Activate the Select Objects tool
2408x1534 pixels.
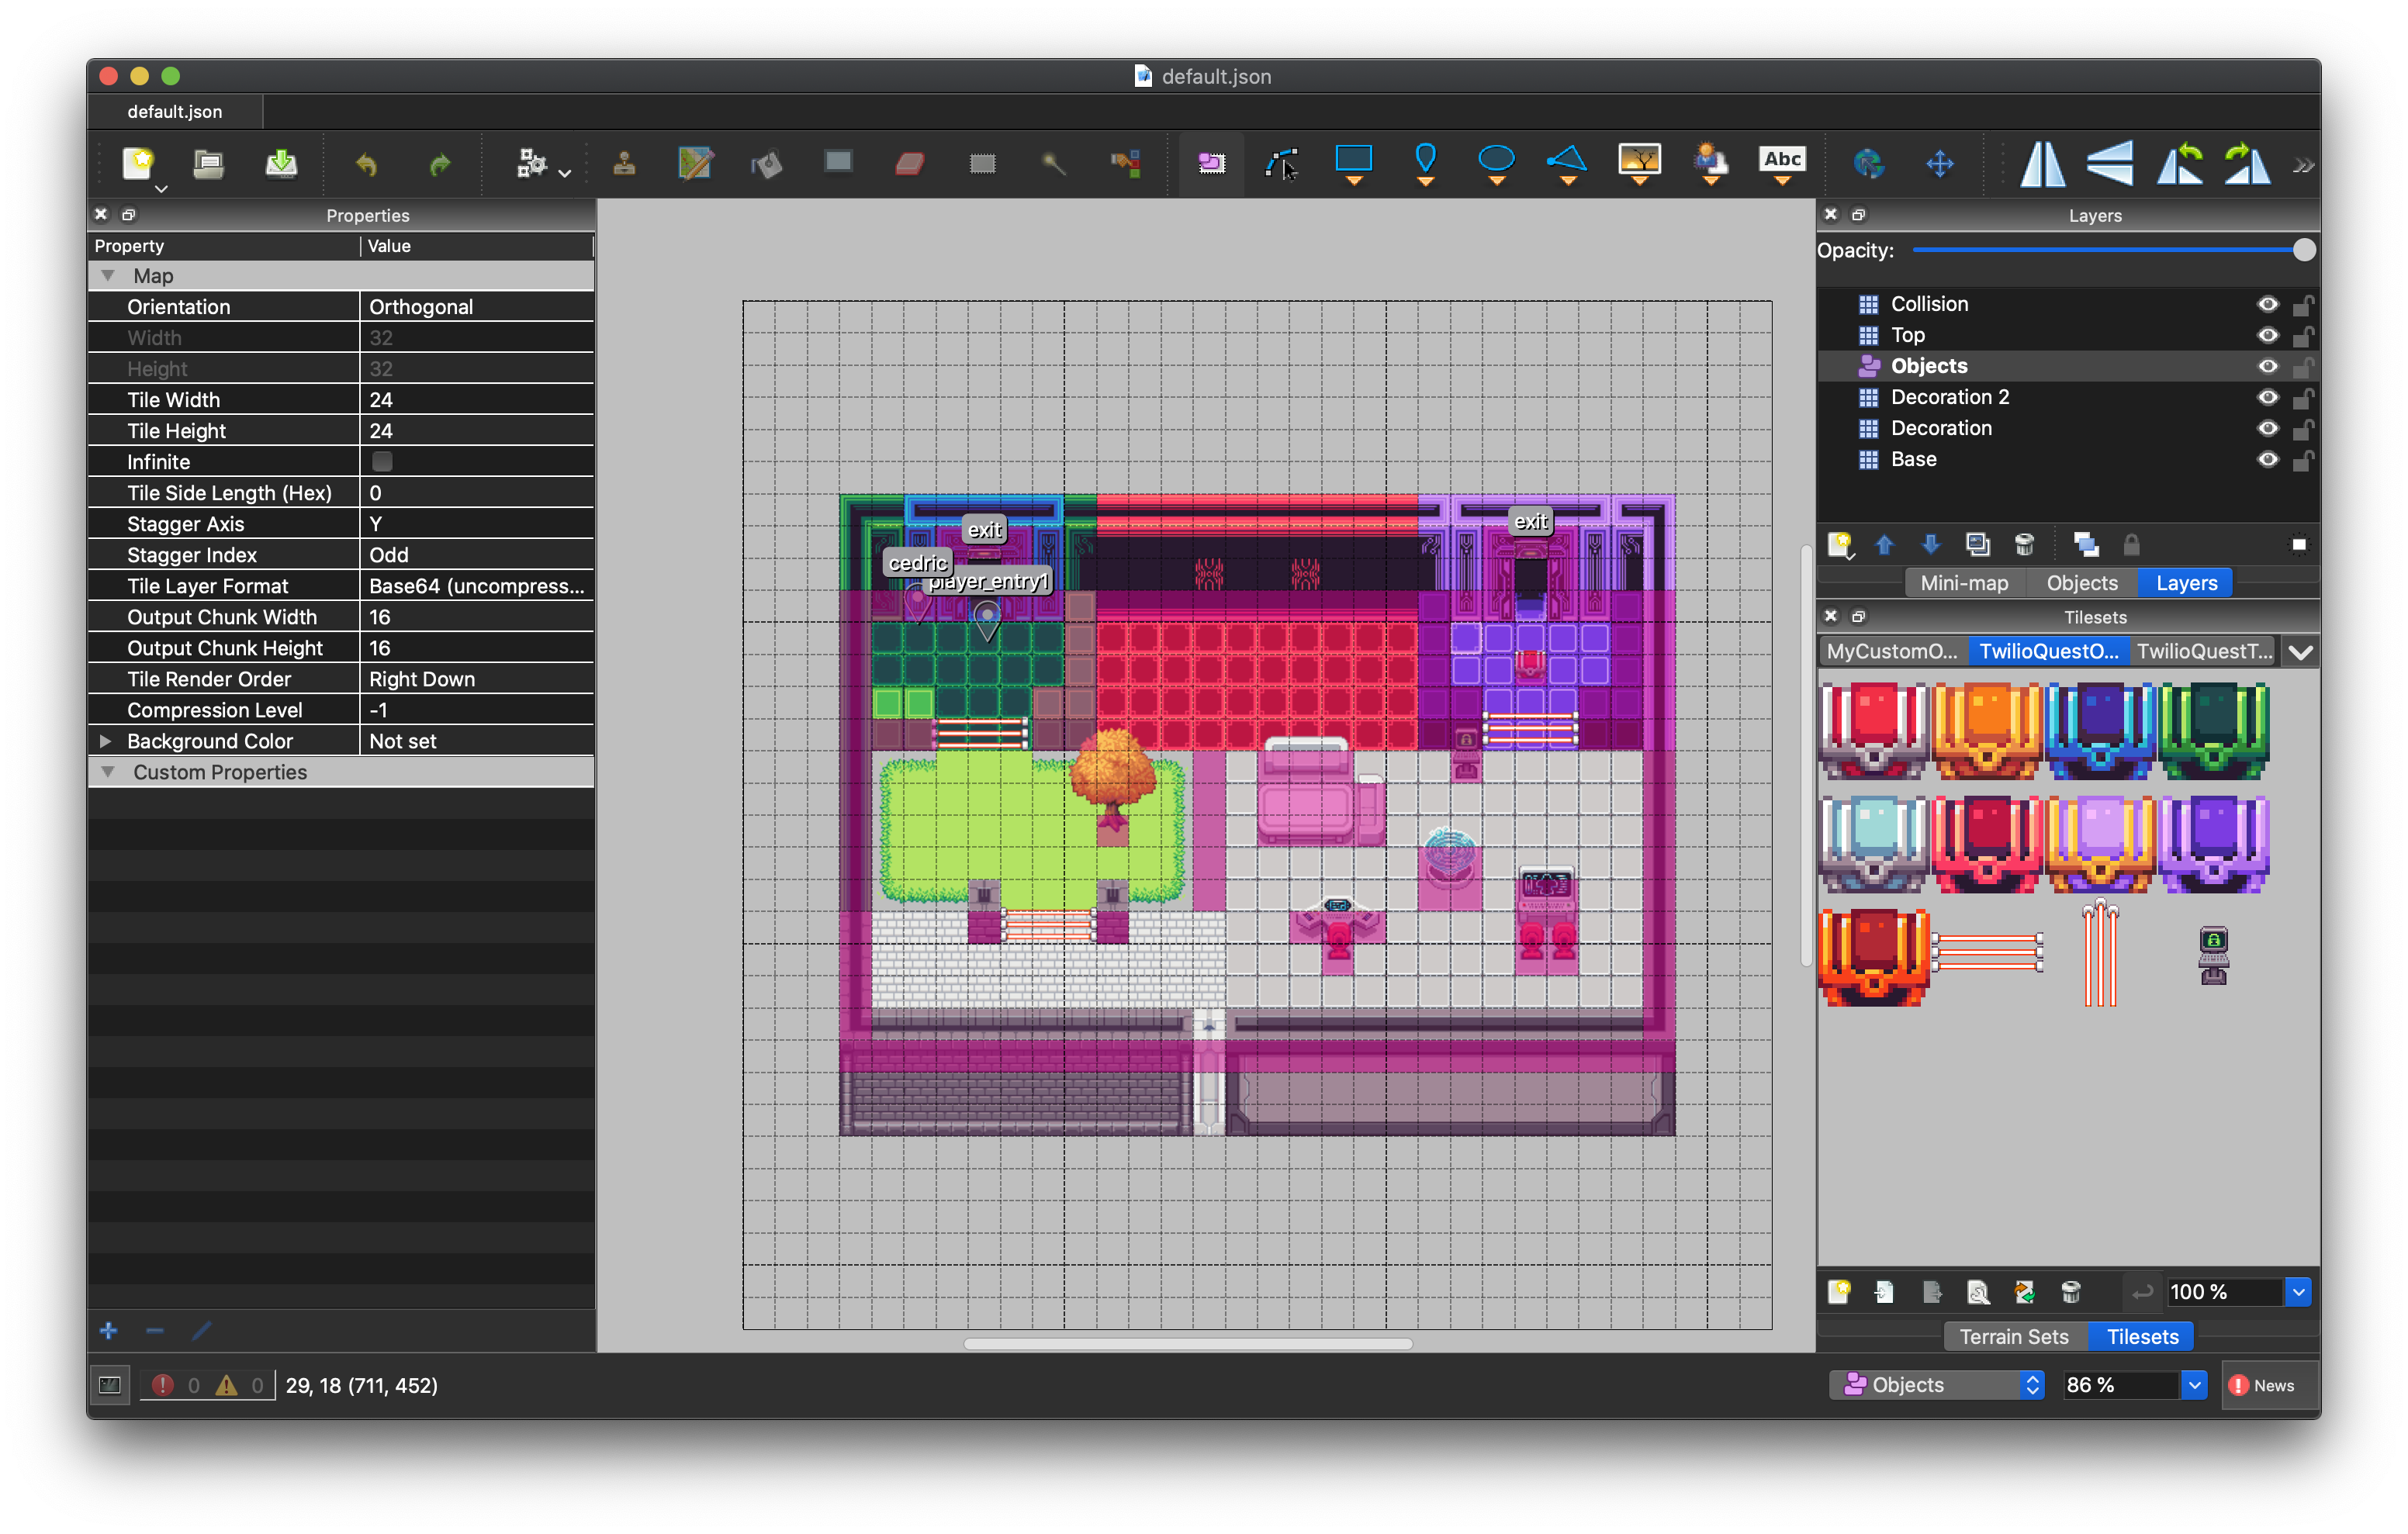pos(1211,163)
